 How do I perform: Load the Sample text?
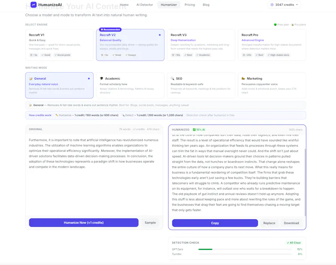pos(150,223)
